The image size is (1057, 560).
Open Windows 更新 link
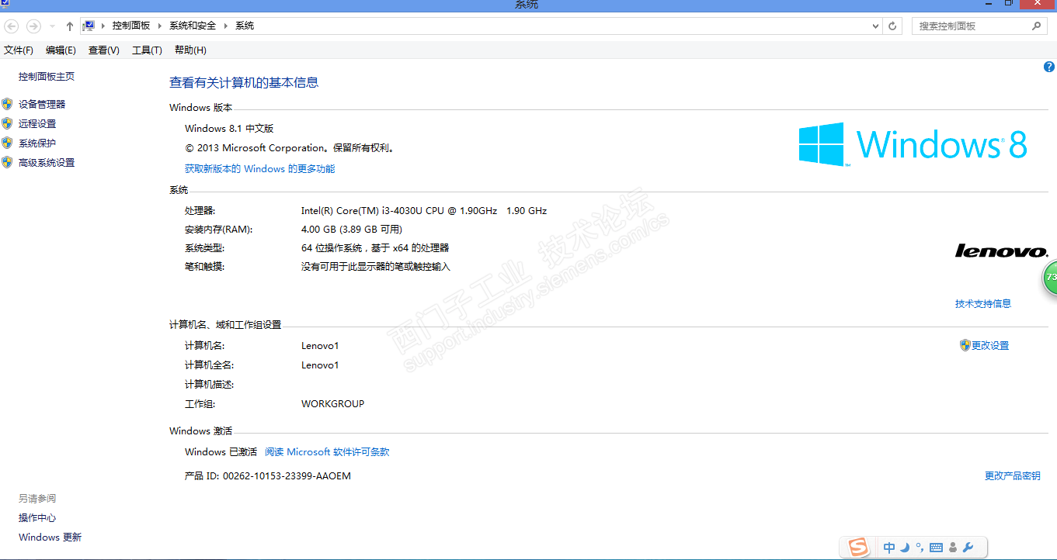(50, 537)
